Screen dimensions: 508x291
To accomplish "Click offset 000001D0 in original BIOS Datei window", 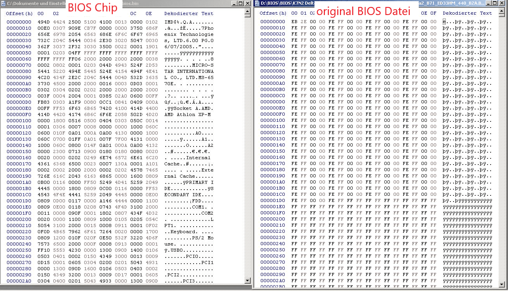I will click(x=273, y=200).
